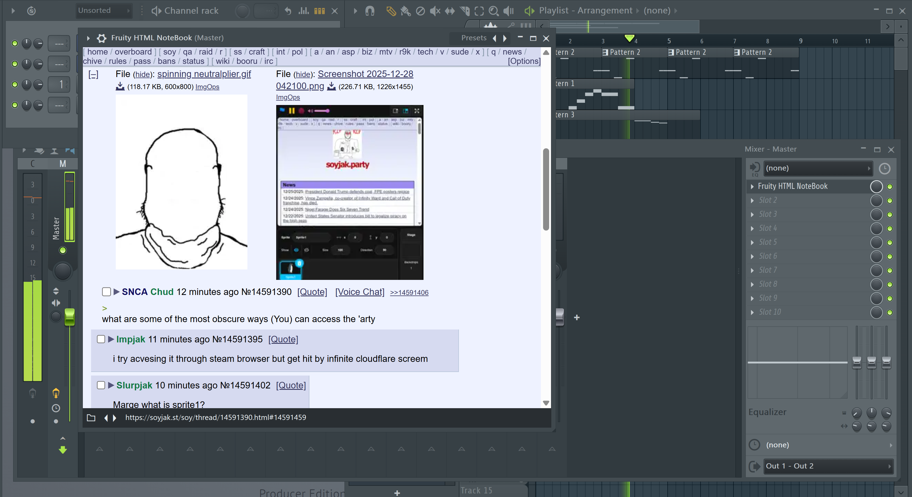Adjust the Master track volume fader
This screenshot has width=912, height=497.
[69, 316]
